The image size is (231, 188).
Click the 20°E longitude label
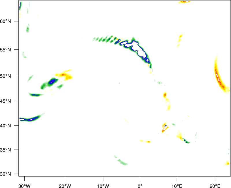point(215,186)
